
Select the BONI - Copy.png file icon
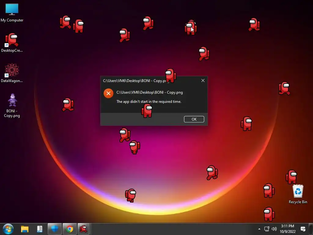tap(12, 106)
